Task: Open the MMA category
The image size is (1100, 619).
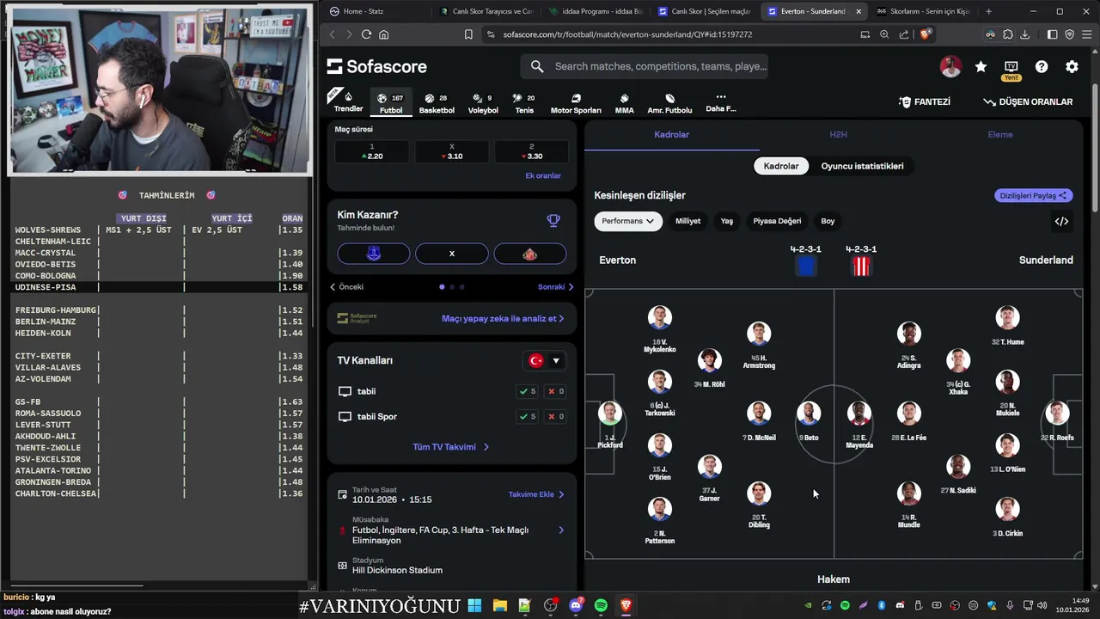Action: 625,102
